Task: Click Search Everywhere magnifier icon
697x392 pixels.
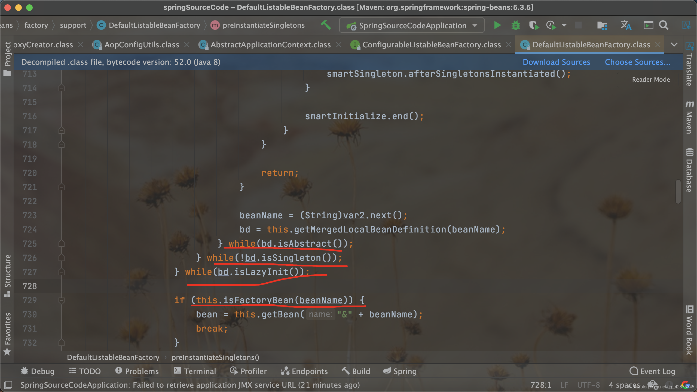Action: tap(664, 25)
